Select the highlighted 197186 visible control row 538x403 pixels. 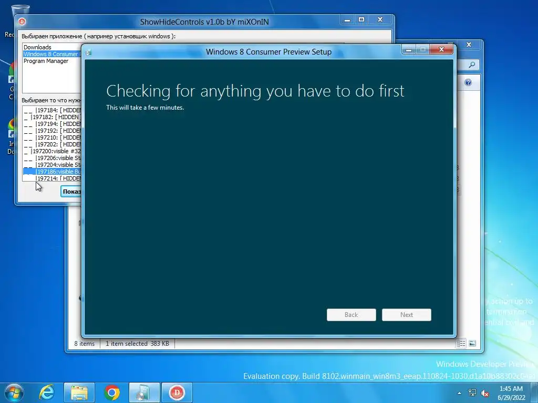tap(53, 172)
